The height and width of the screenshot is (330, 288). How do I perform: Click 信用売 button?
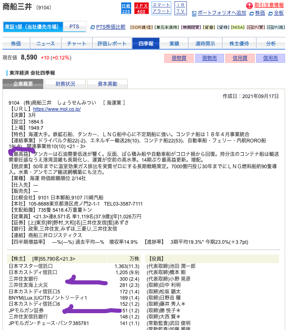click(270, 58)
